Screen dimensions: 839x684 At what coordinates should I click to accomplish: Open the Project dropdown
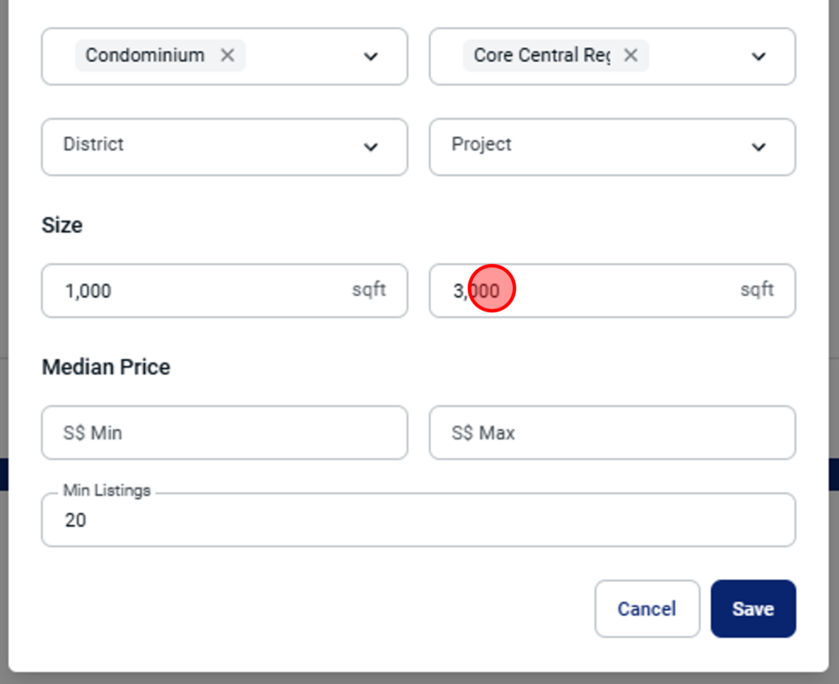(613, 147)
